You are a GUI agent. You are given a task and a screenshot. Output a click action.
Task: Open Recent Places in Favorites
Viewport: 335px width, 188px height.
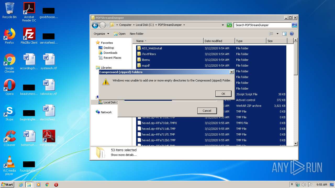point(112,58)
